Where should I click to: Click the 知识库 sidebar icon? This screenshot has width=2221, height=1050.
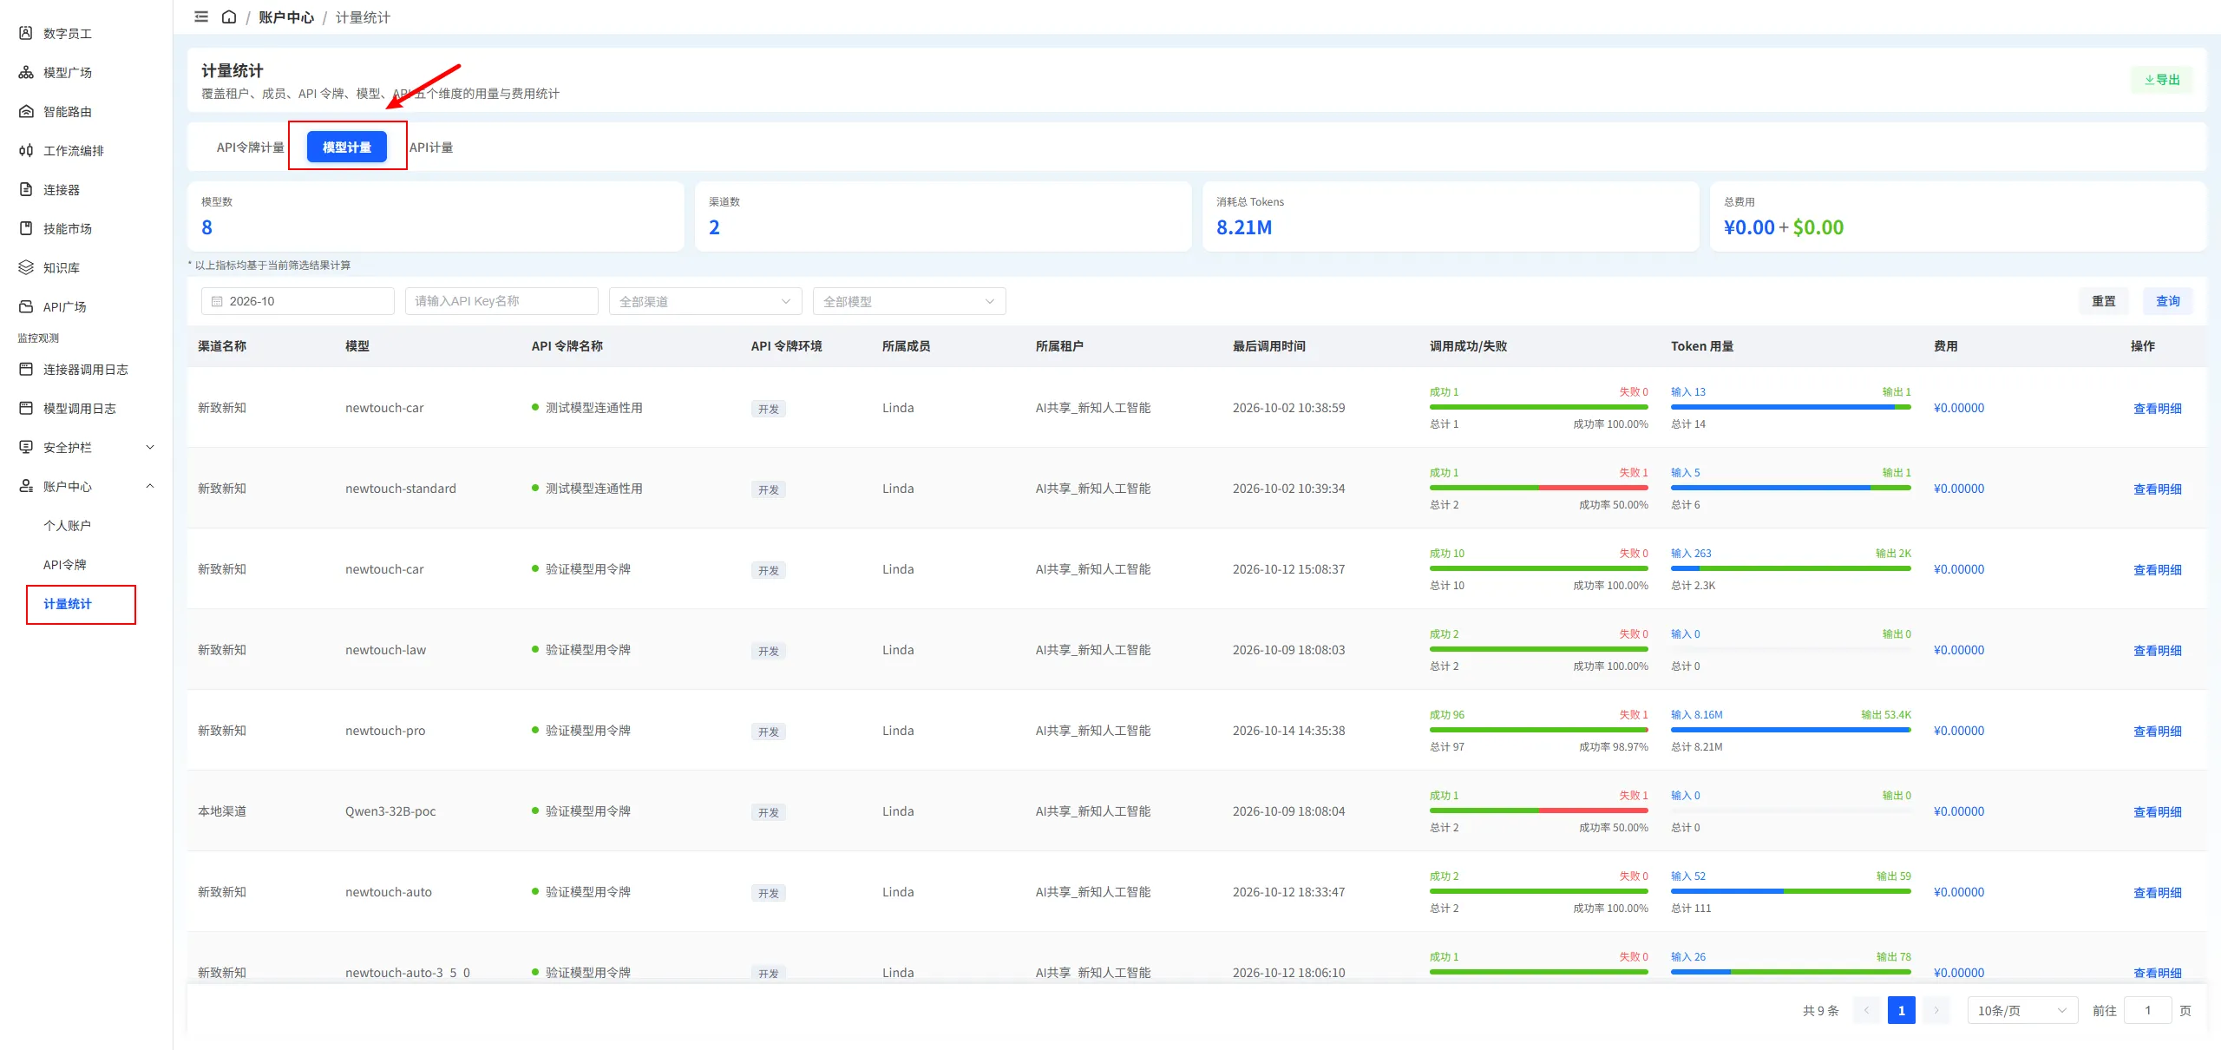pyautogui.click(x=26, y=267)
